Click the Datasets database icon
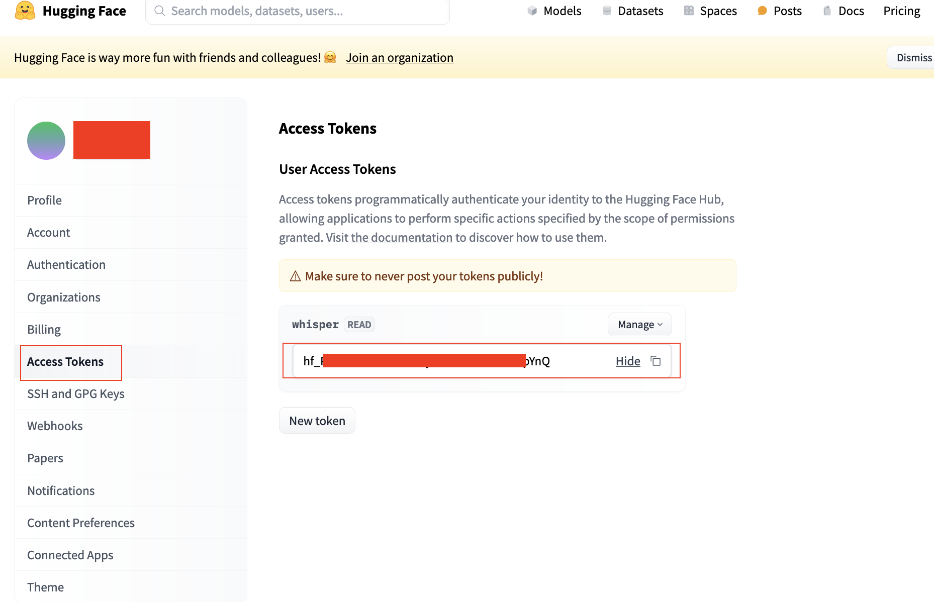 click(x=607, y=11)
